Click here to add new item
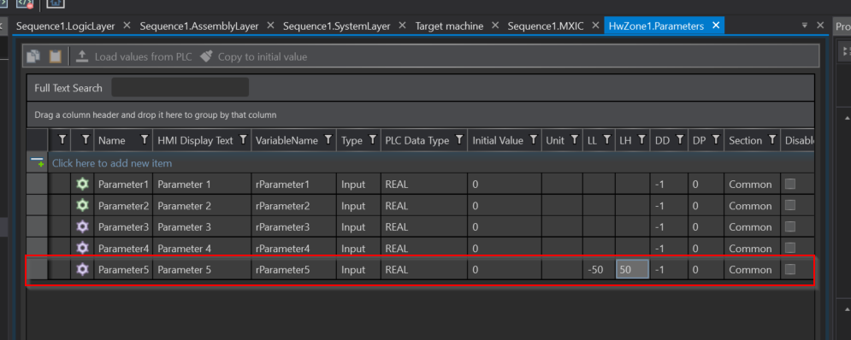 (112, 162)
